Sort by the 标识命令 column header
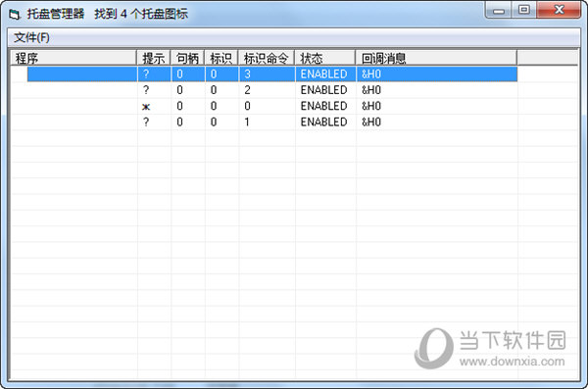This screenshot has height=389, width=588. (267, 58)
